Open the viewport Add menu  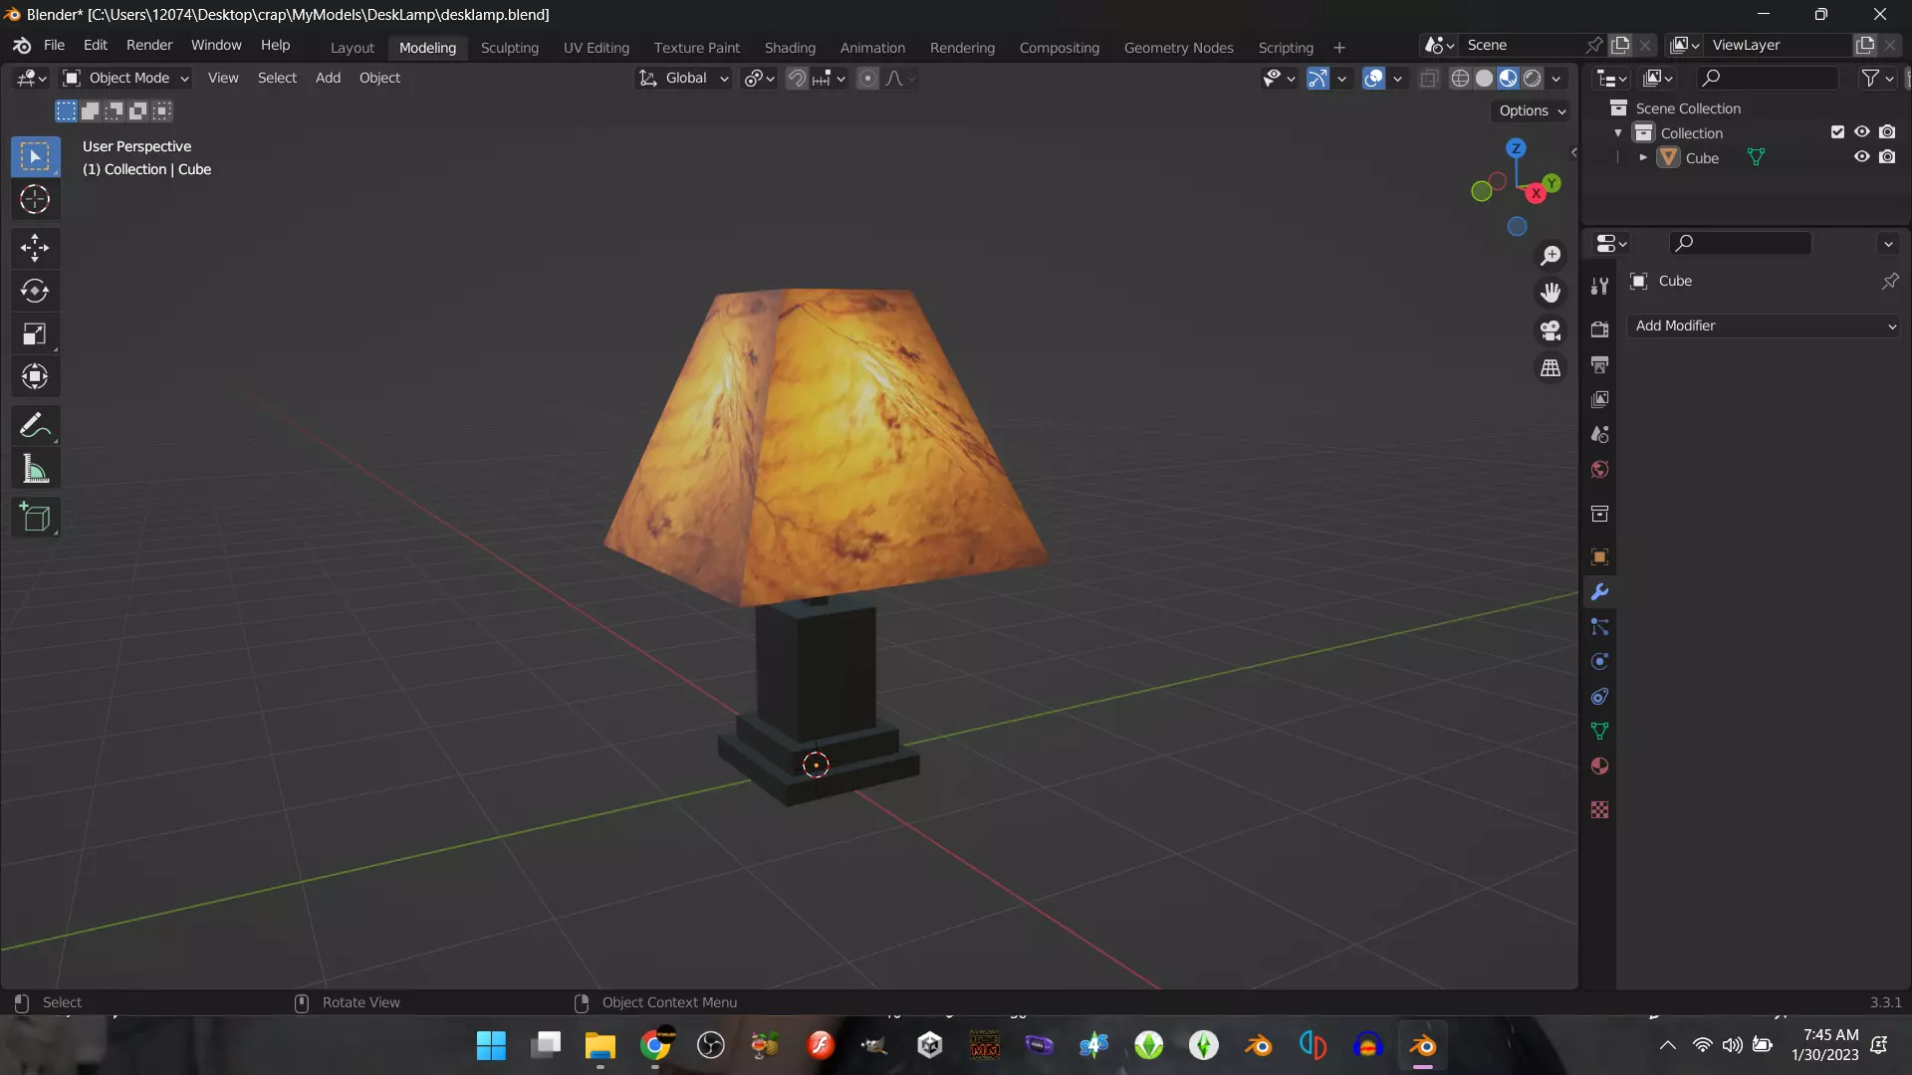[328, 79]
